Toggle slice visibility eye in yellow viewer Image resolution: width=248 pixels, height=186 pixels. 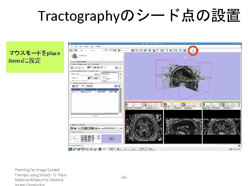[x=169, y=108]
